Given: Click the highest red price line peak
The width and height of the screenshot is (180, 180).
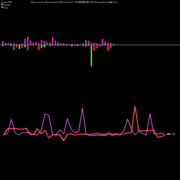Looking at the screenshot, I should click(x=135, y=107).
